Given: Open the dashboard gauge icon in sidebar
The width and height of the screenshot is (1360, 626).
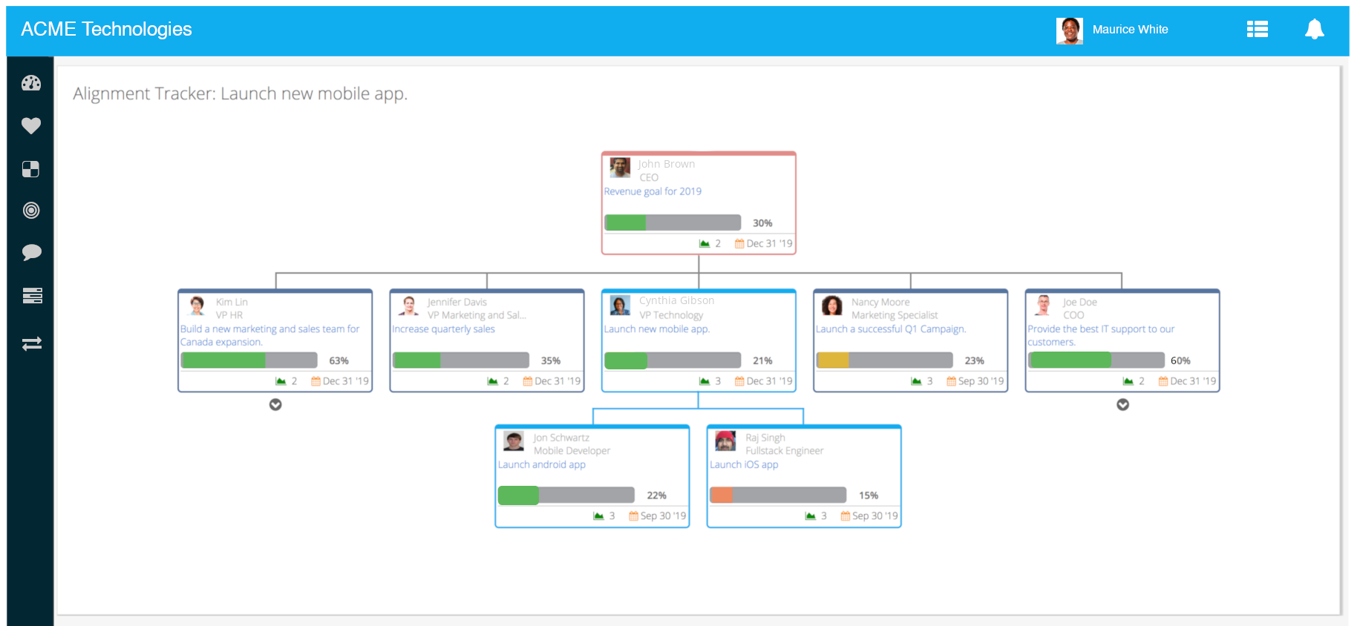Looking at the screenshot, I should pyautogui.click(x=31, y=83).
